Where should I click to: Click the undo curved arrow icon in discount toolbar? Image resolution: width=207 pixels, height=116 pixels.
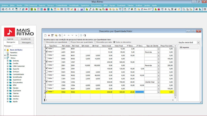click(85, 35)
